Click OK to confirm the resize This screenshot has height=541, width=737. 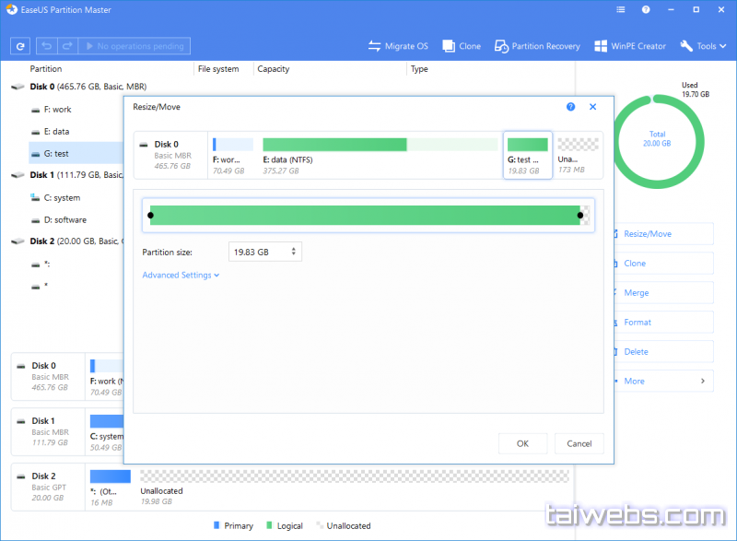click(522, 443)
